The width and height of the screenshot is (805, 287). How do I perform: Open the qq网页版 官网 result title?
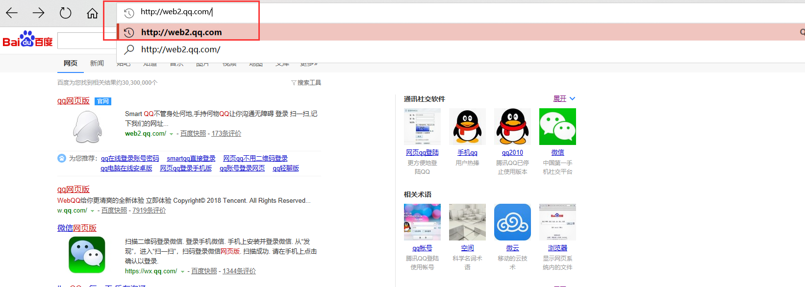pos(74,101)
